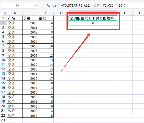Select column B header

[x=30, y=13]
